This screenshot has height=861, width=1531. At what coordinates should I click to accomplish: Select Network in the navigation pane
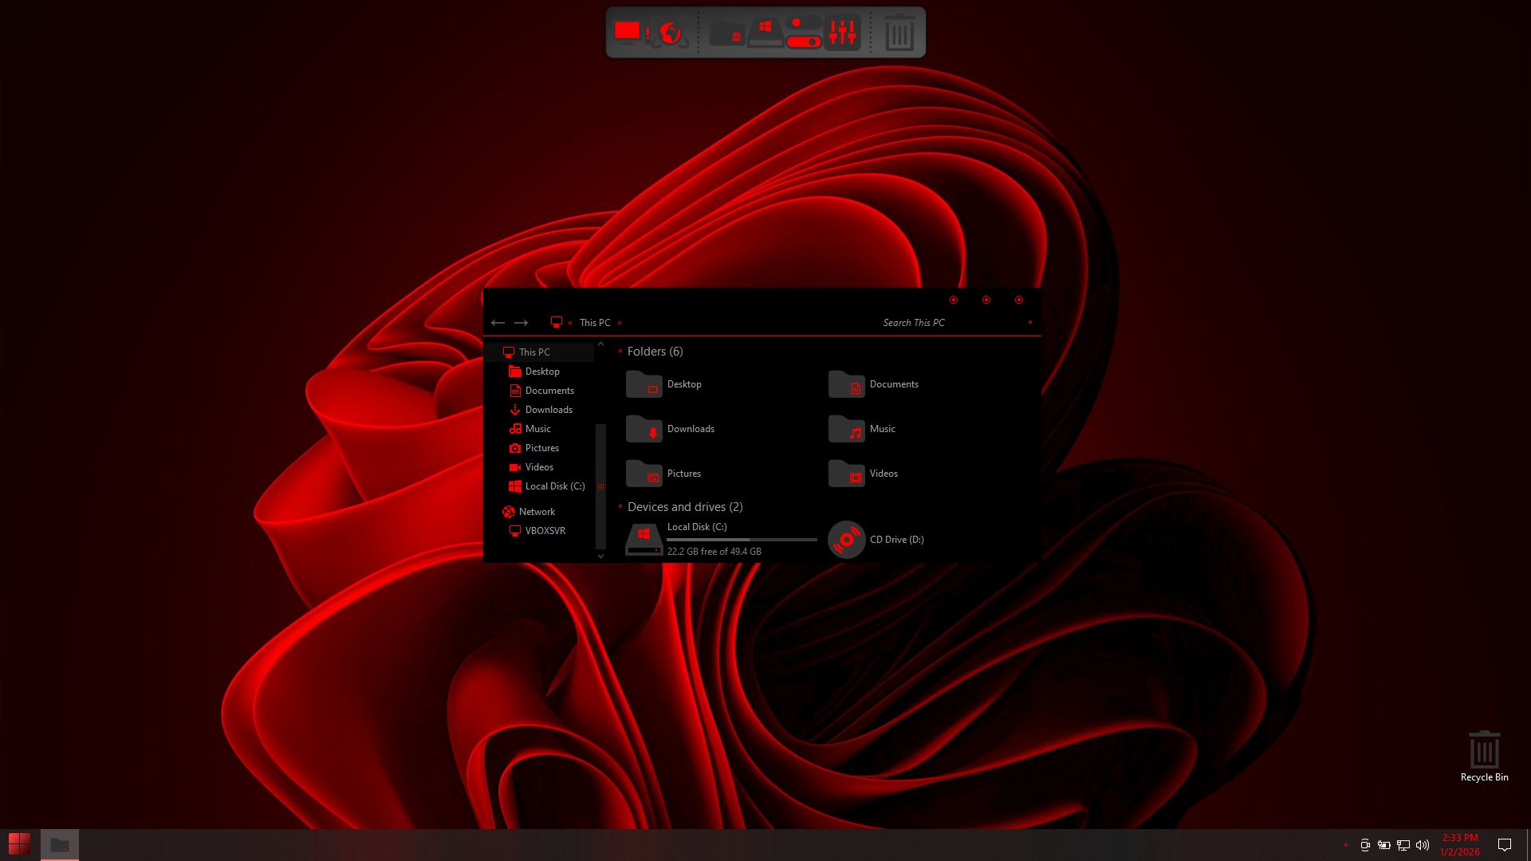[536, 512]
